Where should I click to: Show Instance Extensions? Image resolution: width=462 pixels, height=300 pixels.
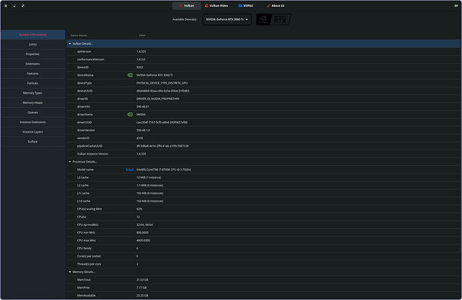pyautogui.click(x=33, y=123)
